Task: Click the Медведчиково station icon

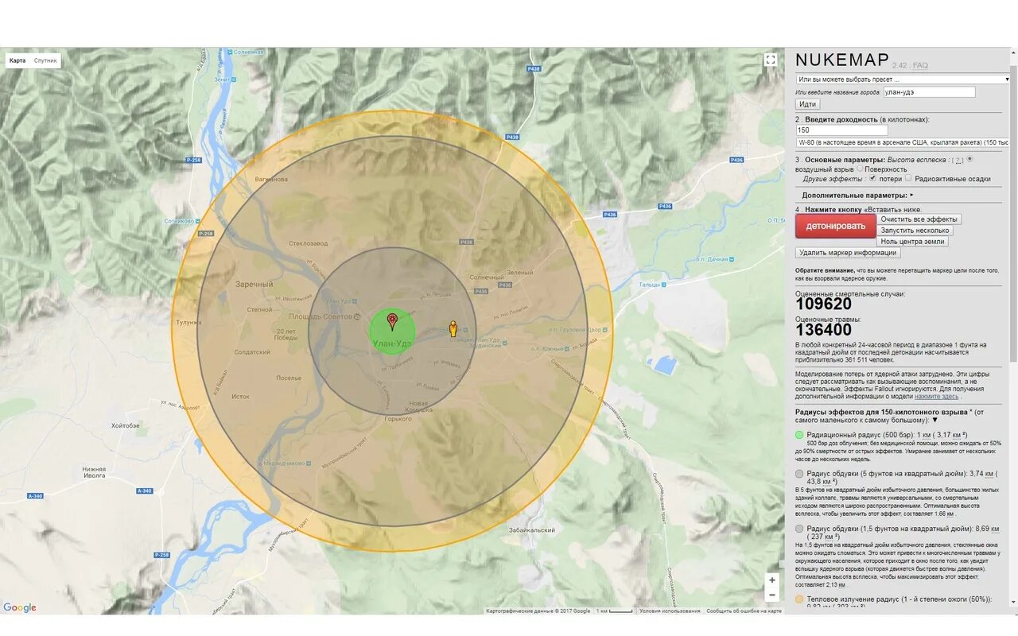Action: coord(307,463)
